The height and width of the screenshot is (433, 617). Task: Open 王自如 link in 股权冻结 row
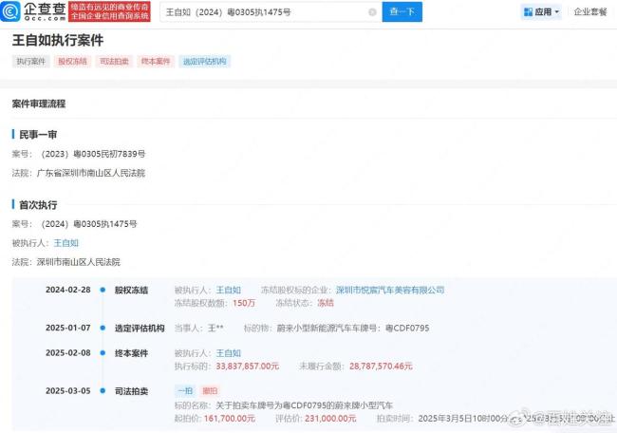coord(228,291)
